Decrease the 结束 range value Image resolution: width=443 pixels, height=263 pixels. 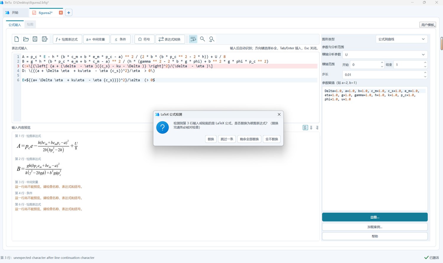[x=425, y=67]
